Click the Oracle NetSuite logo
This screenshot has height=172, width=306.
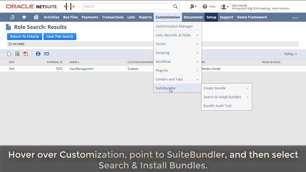(x=31, y=6)
